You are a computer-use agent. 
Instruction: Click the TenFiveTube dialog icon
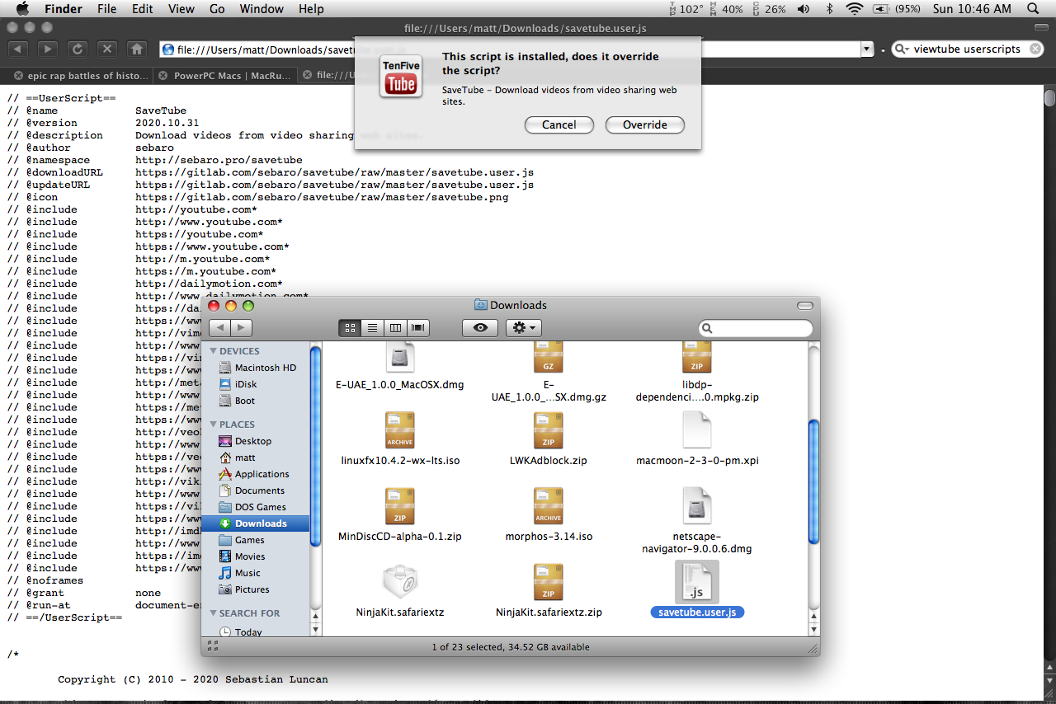pyautogui.click(x=401, y=77)
